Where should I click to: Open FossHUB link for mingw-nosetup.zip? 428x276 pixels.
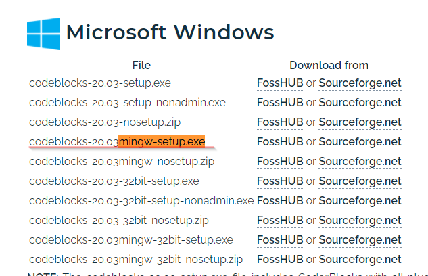click(280, 162)
